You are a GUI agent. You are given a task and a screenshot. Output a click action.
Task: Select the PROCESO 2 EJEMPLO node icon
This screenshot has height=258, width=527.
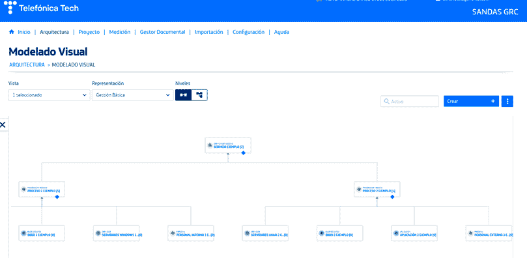(x=359, y=189)
